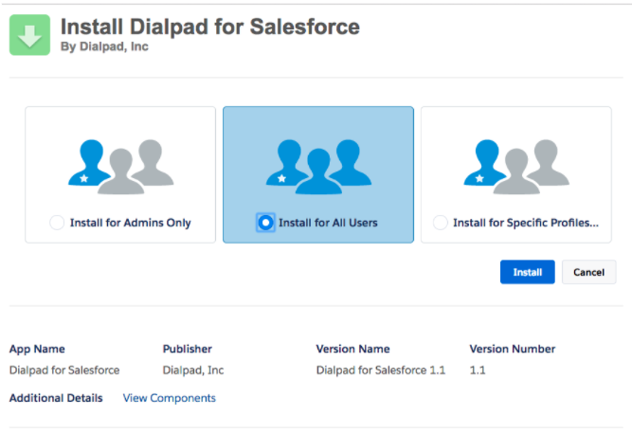Click the Version Number column label
632x433 pixels.
513,349
